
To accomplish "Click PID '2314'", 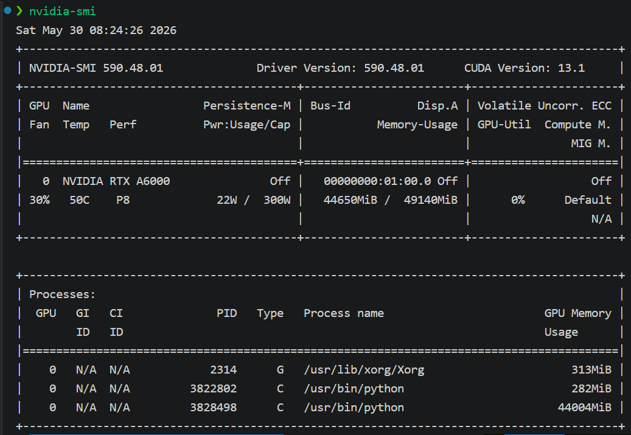I will coord(223,370).
